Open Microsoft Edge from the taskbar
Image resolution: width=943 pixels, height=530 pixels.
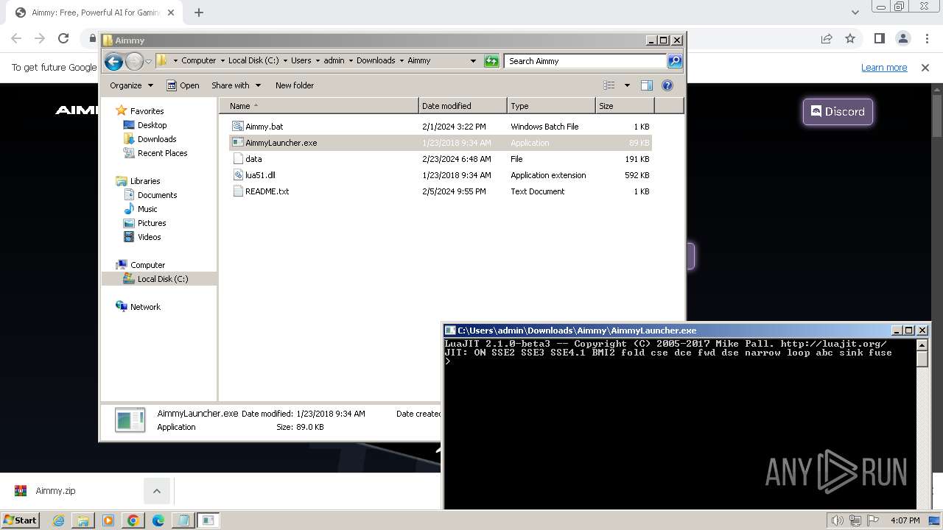[158, 520]
